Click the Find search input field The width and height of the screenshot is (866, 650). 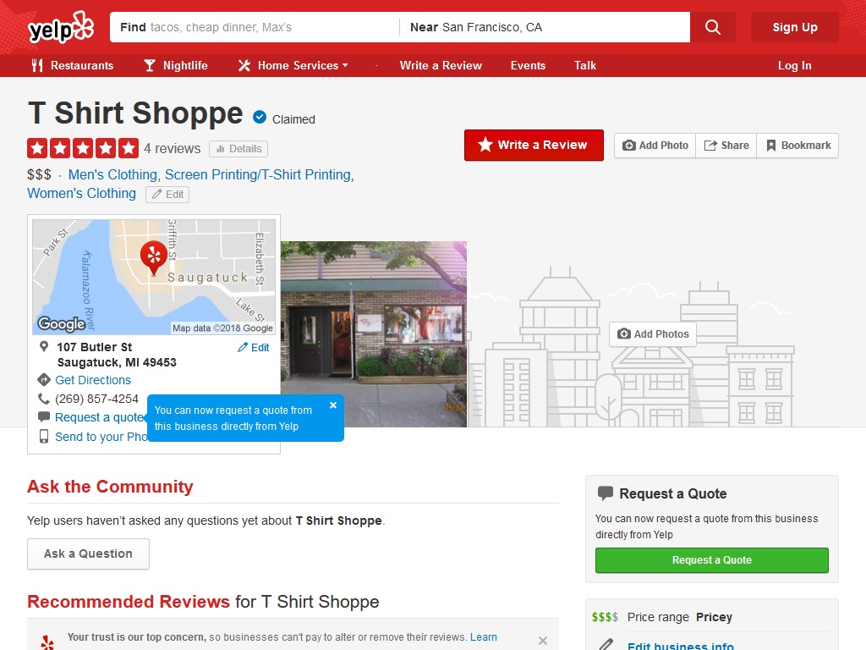click(255, 27)
